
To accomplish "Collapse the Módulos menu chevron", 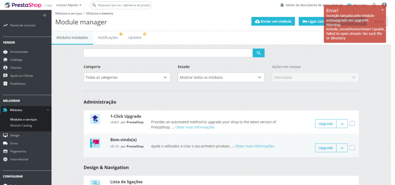I will point(48,110).
